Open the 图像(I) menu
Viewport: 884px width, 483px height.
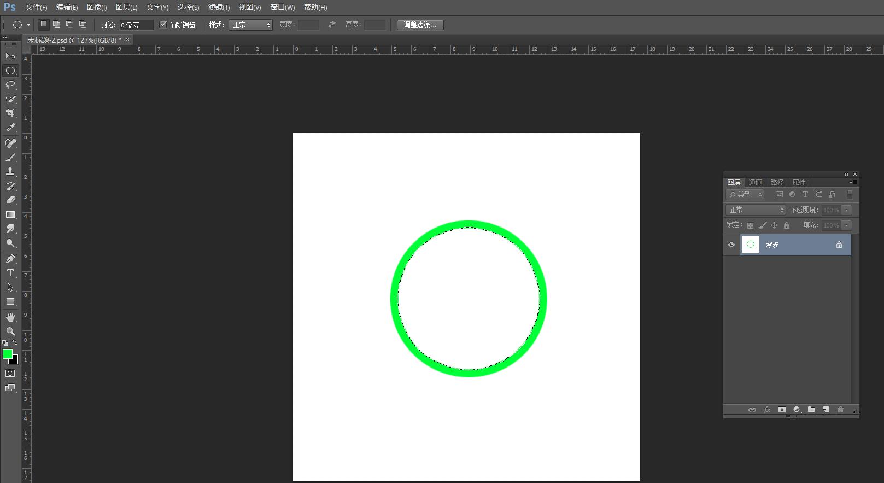(97, 7)
